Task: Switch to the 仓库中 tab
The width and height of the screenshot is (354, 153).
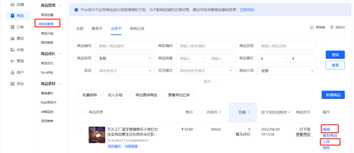Action: coord(116,29)
